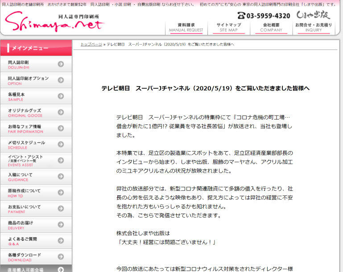
Task: Click the line その為、こちらで発信させていただきます。
Action: pyautogui.click(x=169, y=215)
